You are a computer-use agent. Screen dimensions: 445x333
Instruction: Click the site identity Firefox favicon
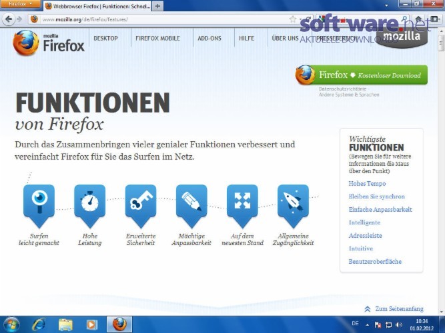(x=34, y=19)
